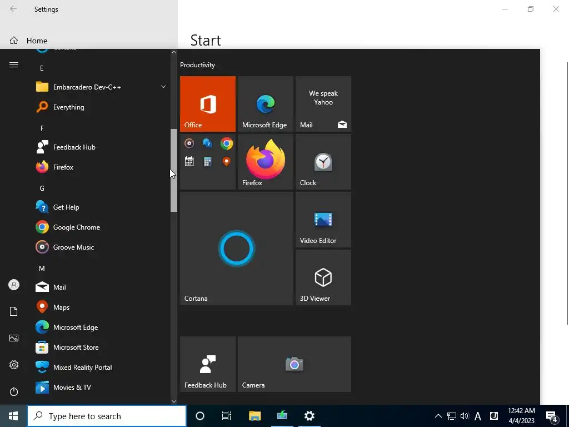
Task: Click the Settings back arrow
Action: pyautogui.click(x=13, y=9)
